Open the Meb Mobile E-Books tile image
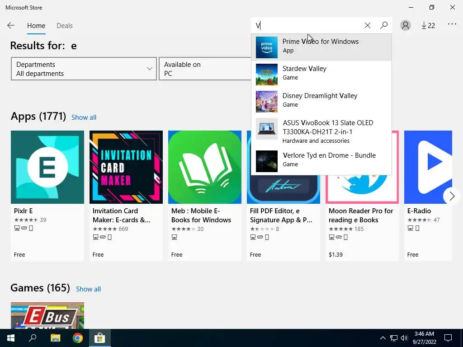 [205, 167]
